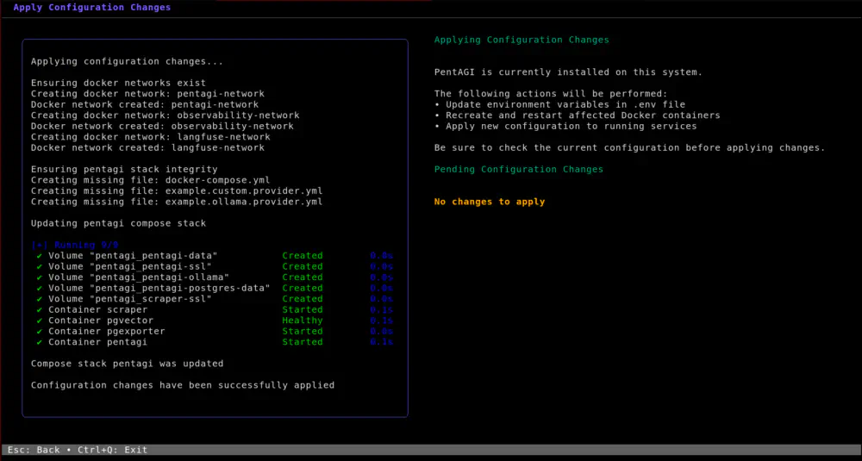Click 'Started' status for Container scraper
This screenshot has width=862, height=461.
coord(303,309)
